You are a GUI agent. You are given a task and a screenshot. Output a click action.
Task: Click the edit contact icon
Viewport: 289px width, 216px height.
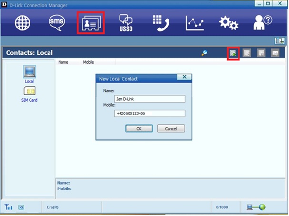[x=247, y=53]
